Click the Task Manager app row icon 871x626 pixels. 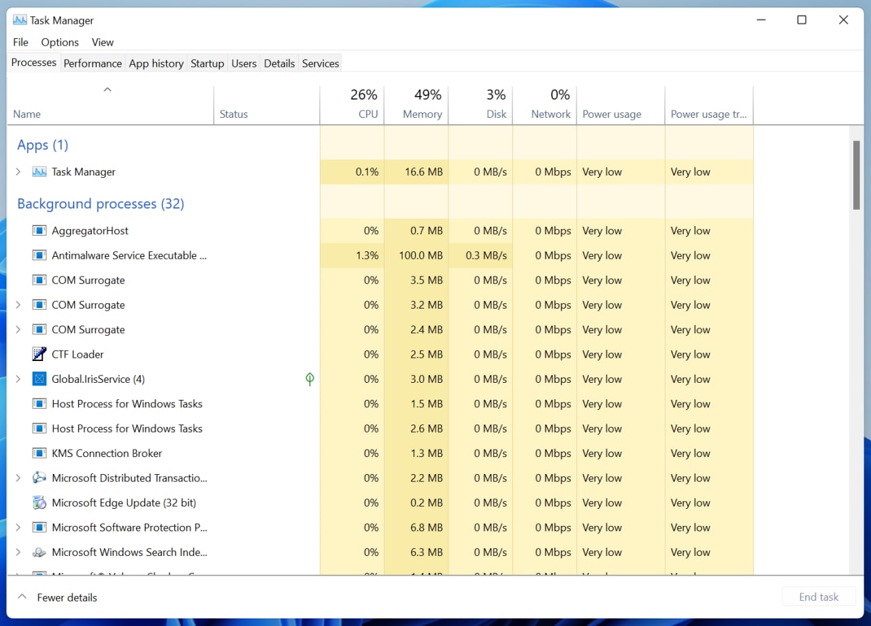click(39, 172)
